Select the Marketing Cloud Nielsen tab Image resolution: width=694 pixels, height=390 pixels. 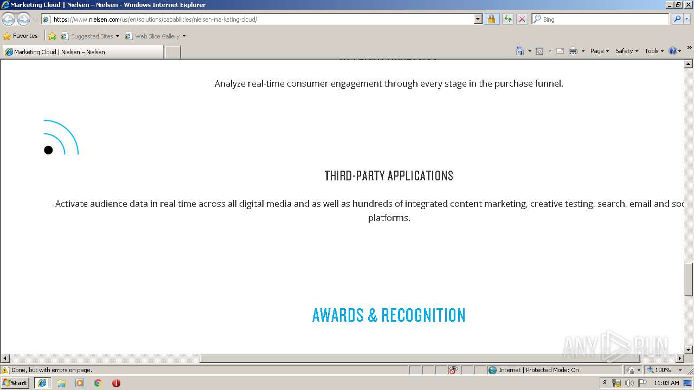(x=82, y=52)
